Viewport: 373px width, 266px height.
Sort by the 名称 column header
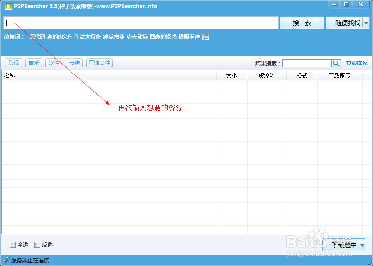point(109,75)
